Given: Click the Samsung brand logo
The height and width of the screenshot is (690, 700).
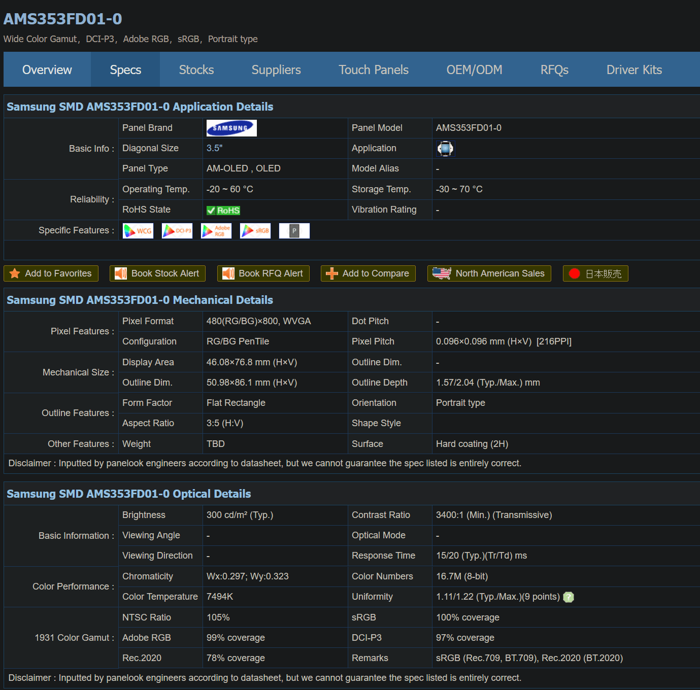Looking at the screenshot, I should [x=231, y=128].
